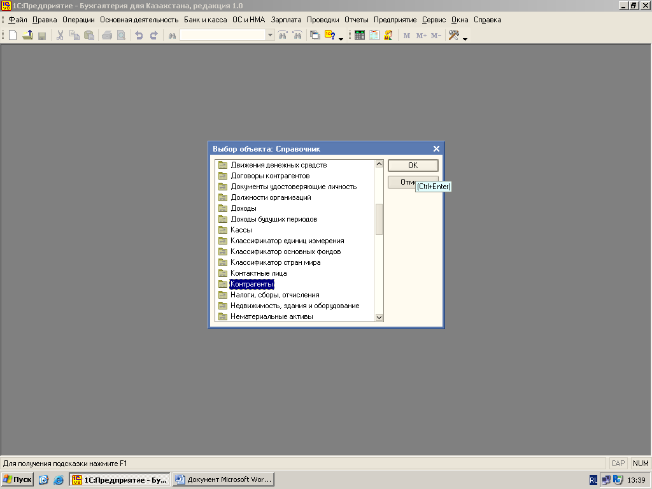Open the Calendar toolbar icon
652x489 pixels.
point(374,36)
